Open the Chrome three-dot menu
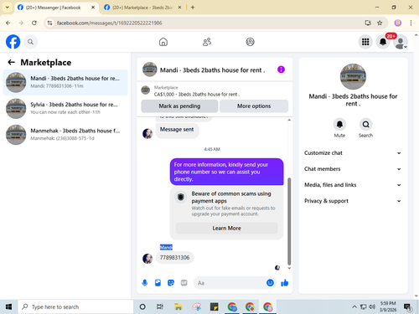The width and height of the screenshot is (419, 314). click(x=411, y=23)
